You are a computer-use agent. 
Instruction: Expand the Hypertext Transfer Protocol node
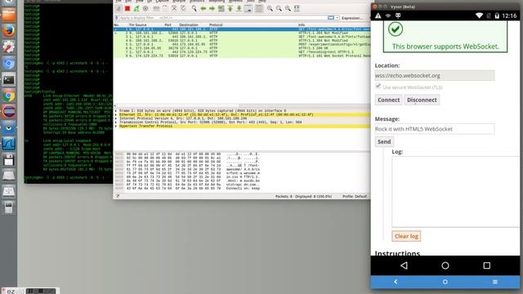click(116, 127)
